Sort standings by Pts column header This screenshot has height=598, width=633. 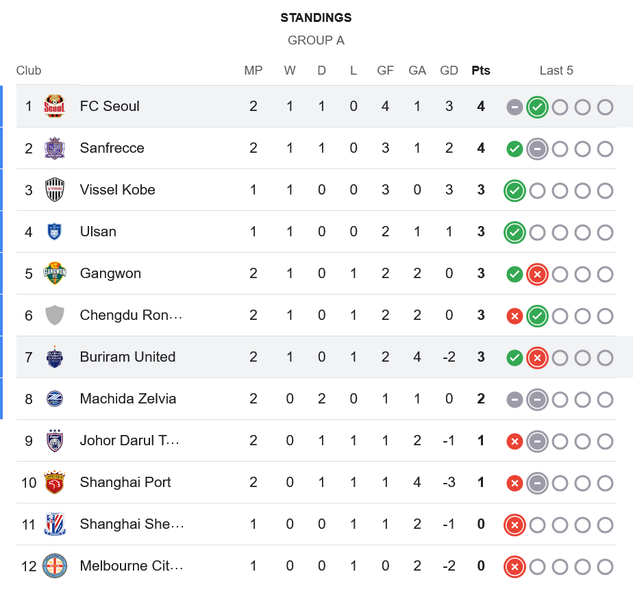coord(481,71)
